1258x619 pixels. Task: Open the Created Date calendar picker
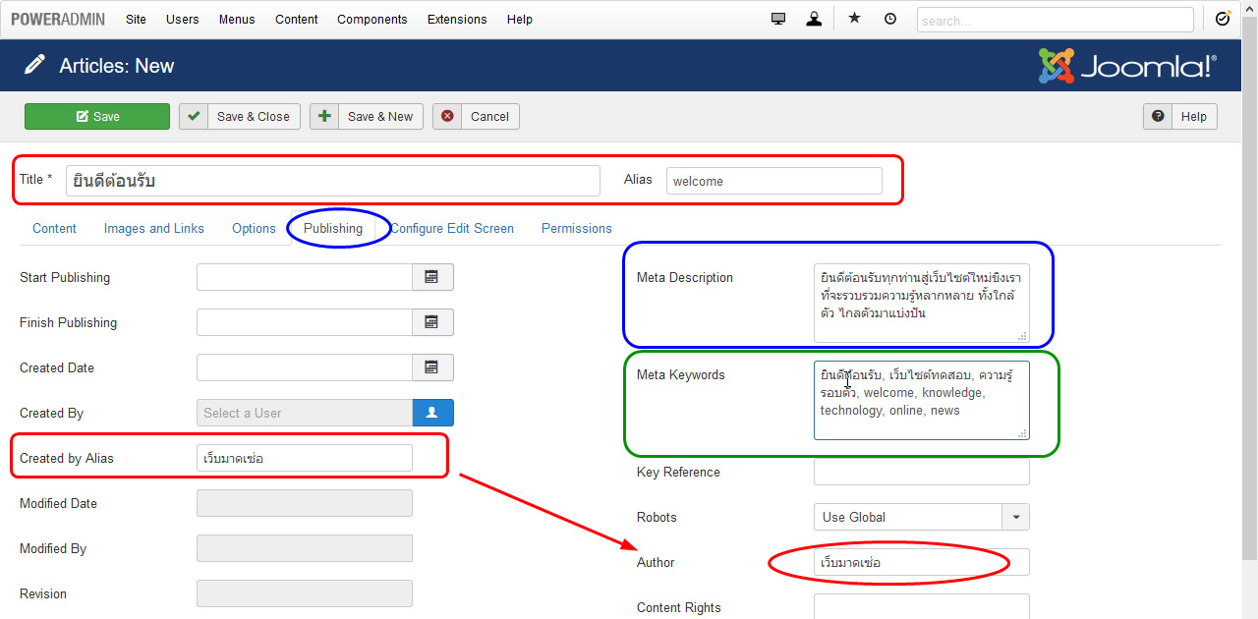432,367
